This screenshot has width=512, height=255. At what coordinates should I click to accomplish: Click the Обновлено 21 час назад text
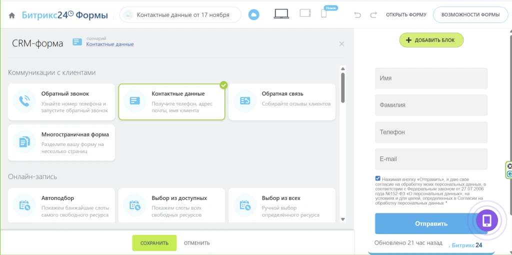click(x=408, y=243)
